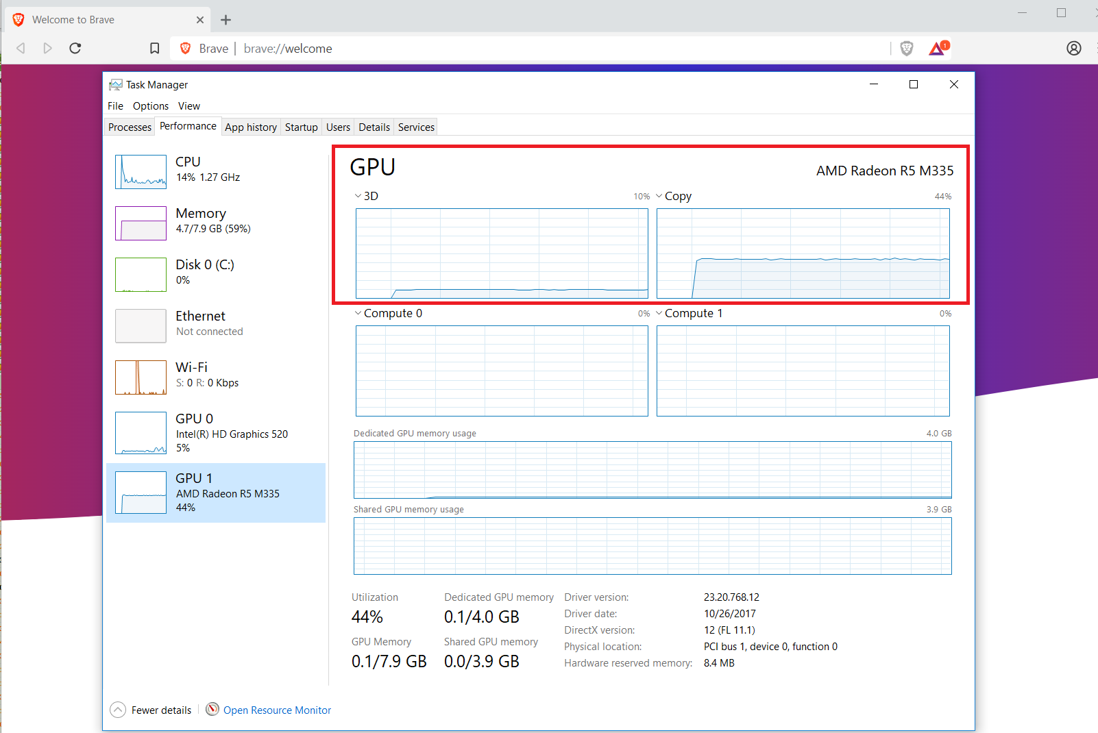The height and width of the screenshot is (733, 1098).
Task: Expand the Compute 1 engine dropdown
Action: 659,313
